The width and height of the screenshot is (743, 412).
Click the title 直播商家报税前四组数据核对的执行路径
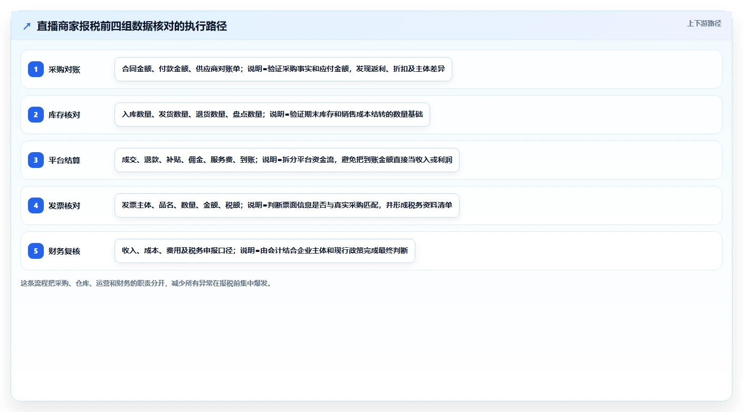[x=132, y=26]
